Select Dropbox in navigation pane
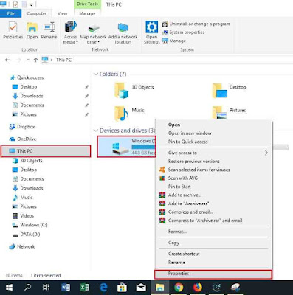The height and width of the screenshot is (295, 293). click(x=22, y=127)
